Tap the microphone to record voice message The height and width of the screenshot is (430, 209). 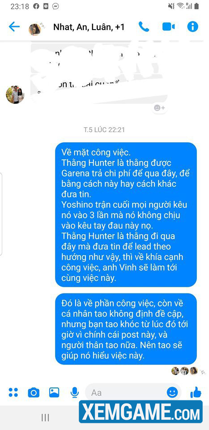(74, 393)
